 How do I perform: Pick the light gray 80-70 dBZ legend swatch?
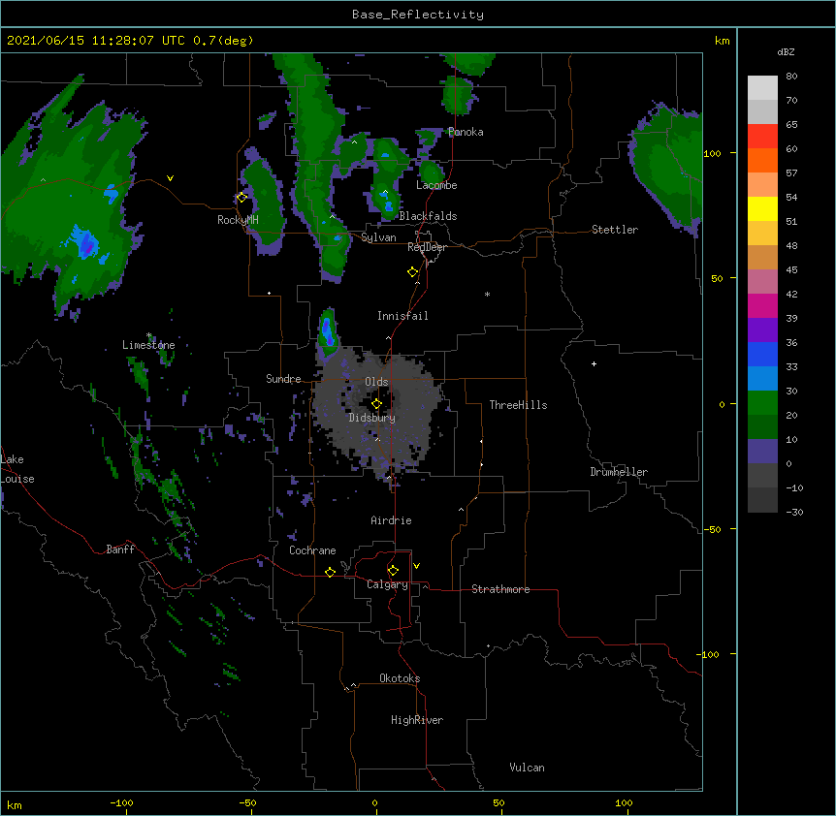point(762,88)
